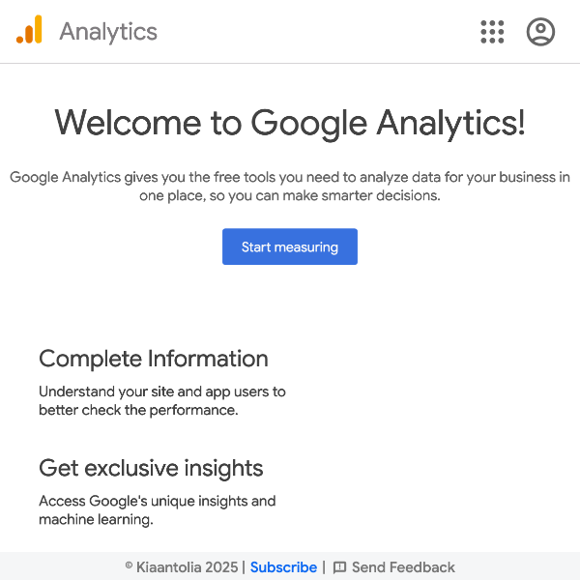Click the 'smarter decisions' line of text
This screenshot has height=580, width=580.
290,195
